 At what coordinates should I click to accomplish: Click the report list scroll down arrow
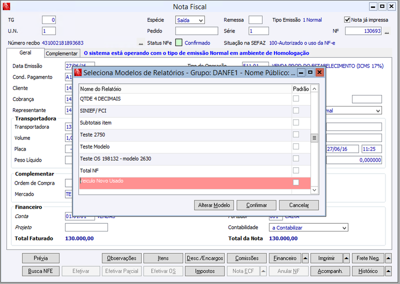click(314, 190)
